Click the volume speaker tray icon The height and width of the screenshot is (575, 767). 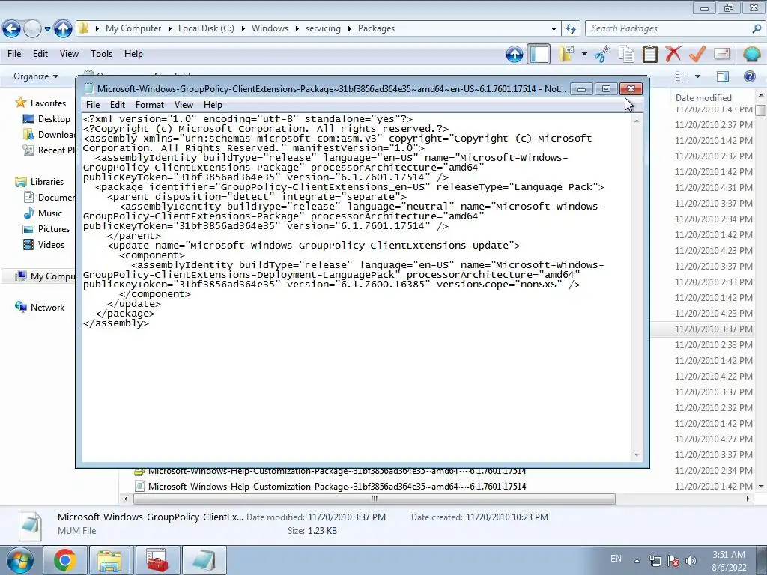tap(691, 561)
